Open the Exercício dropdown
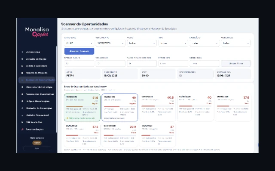Viewport: 275px width, 171px height. 205,43
